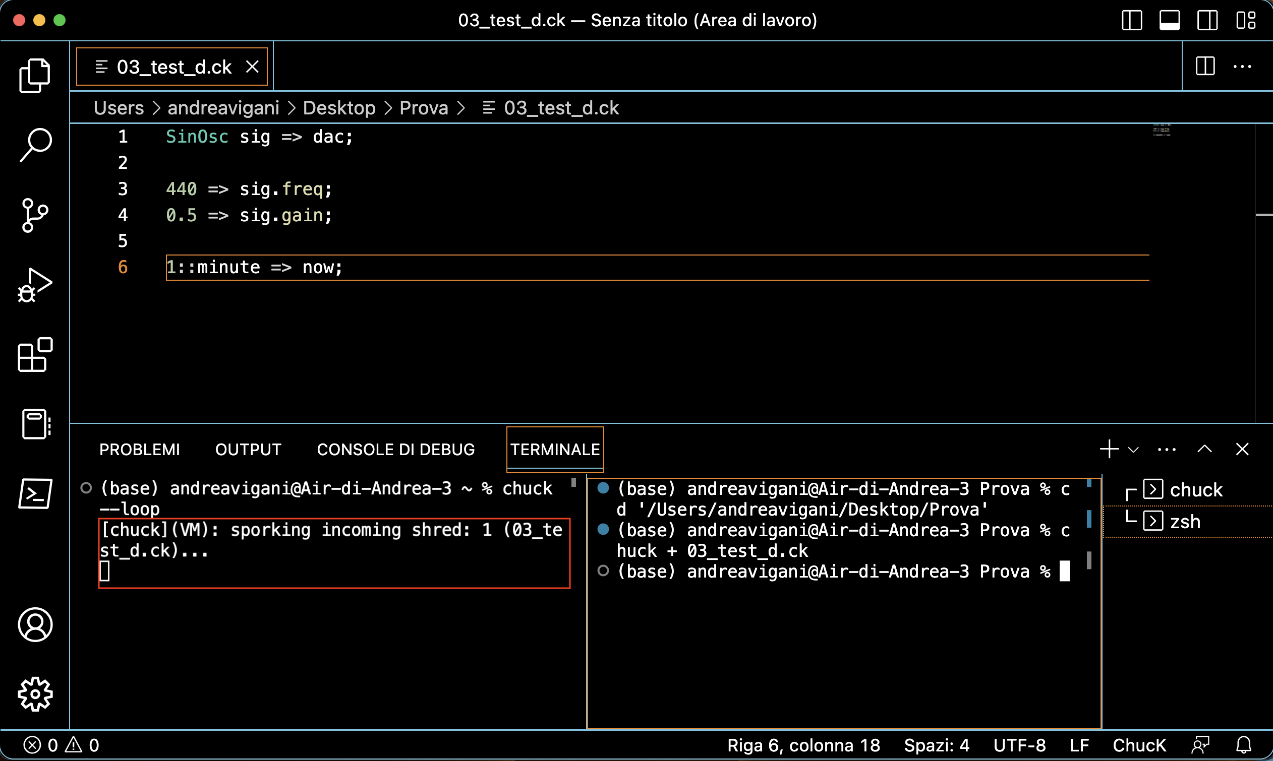The image size is (1273, 761).
Task: Close the 03_test_d.ck editor tab
Action: click(252, 67)
